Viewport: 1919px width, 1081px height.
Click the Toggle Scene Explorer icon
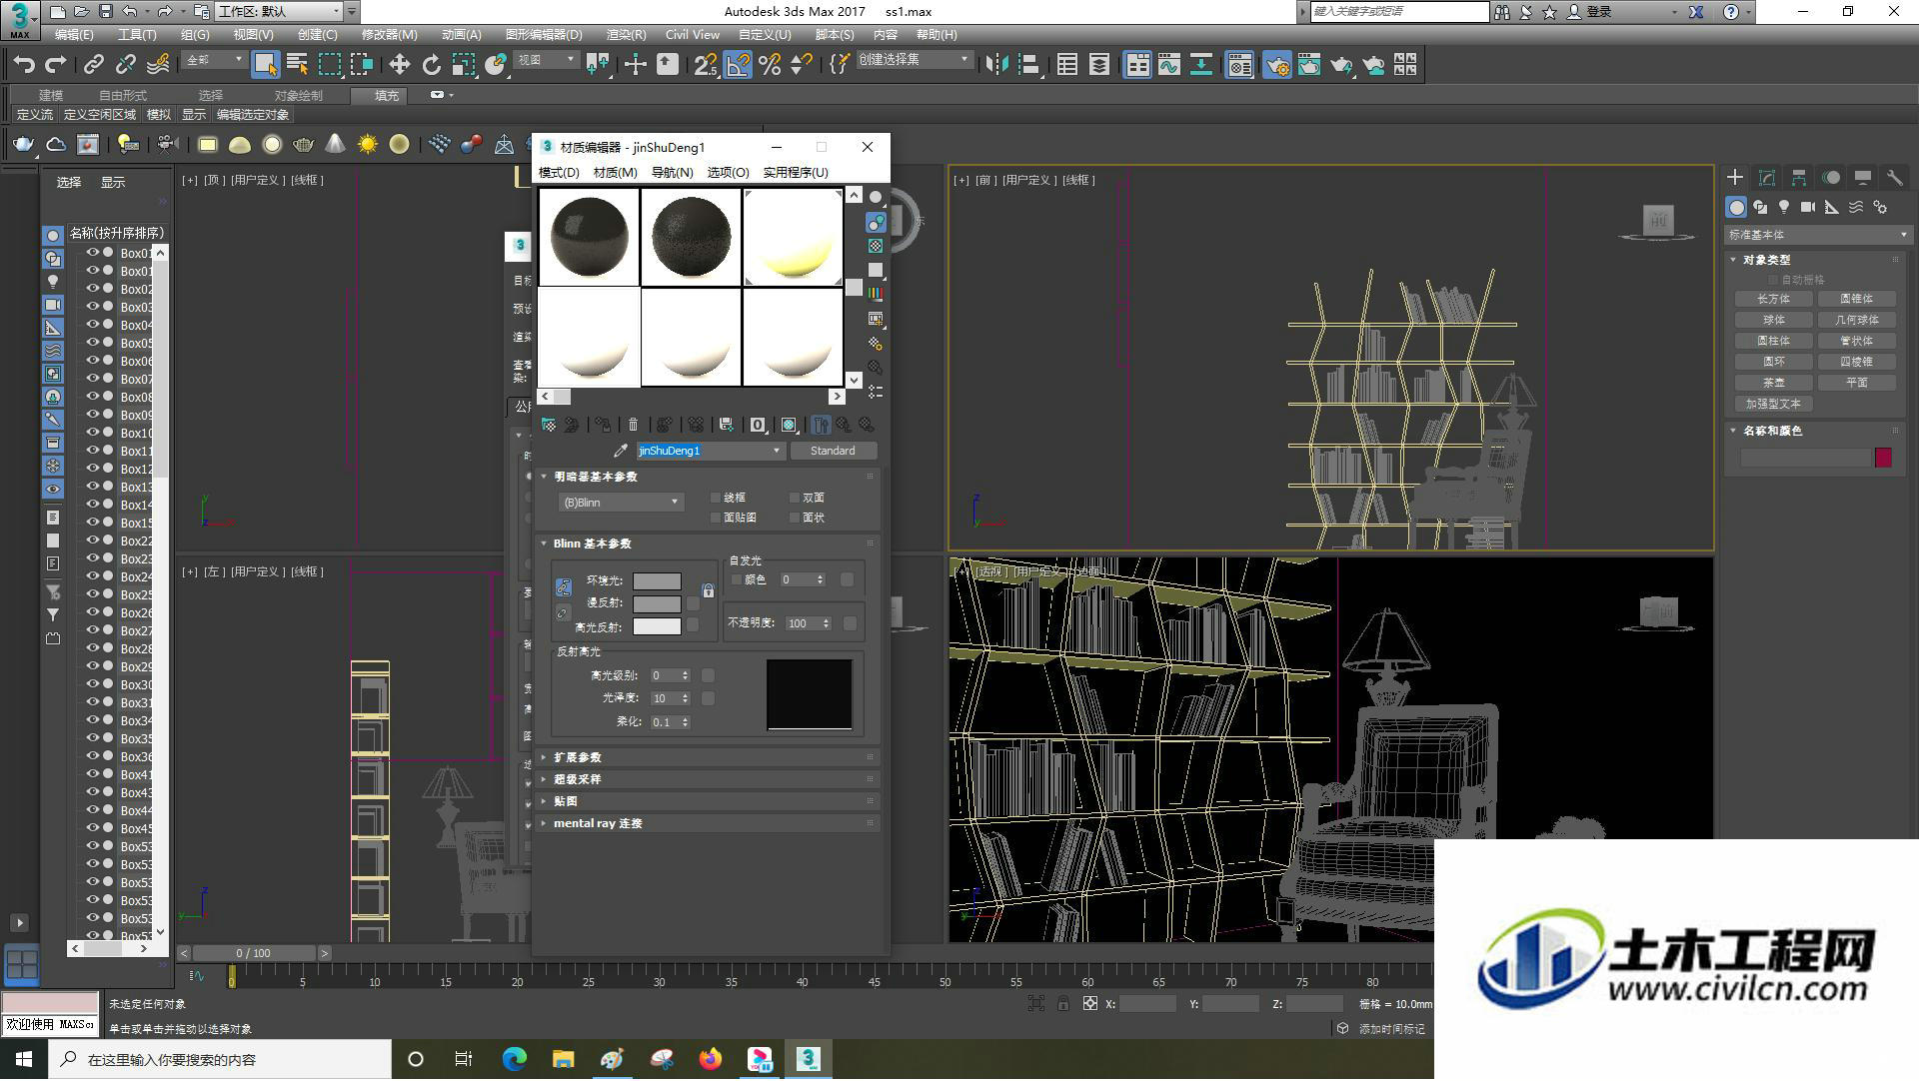pos(1066,65)
